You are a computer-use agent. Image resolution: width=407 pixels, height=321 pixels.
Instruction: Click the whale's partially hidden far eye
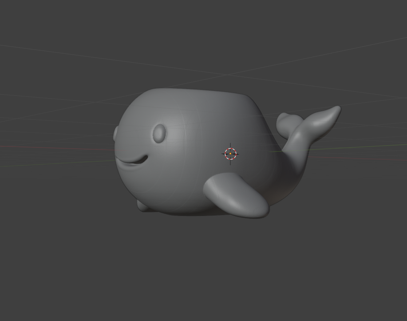coord(116,133)
